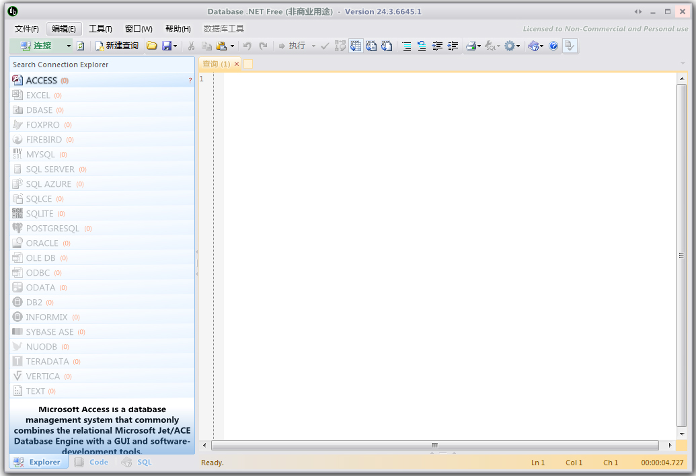The image size is (696, 476).
Task: Expand the printer dropdown arrow
Action: point(479,46)
